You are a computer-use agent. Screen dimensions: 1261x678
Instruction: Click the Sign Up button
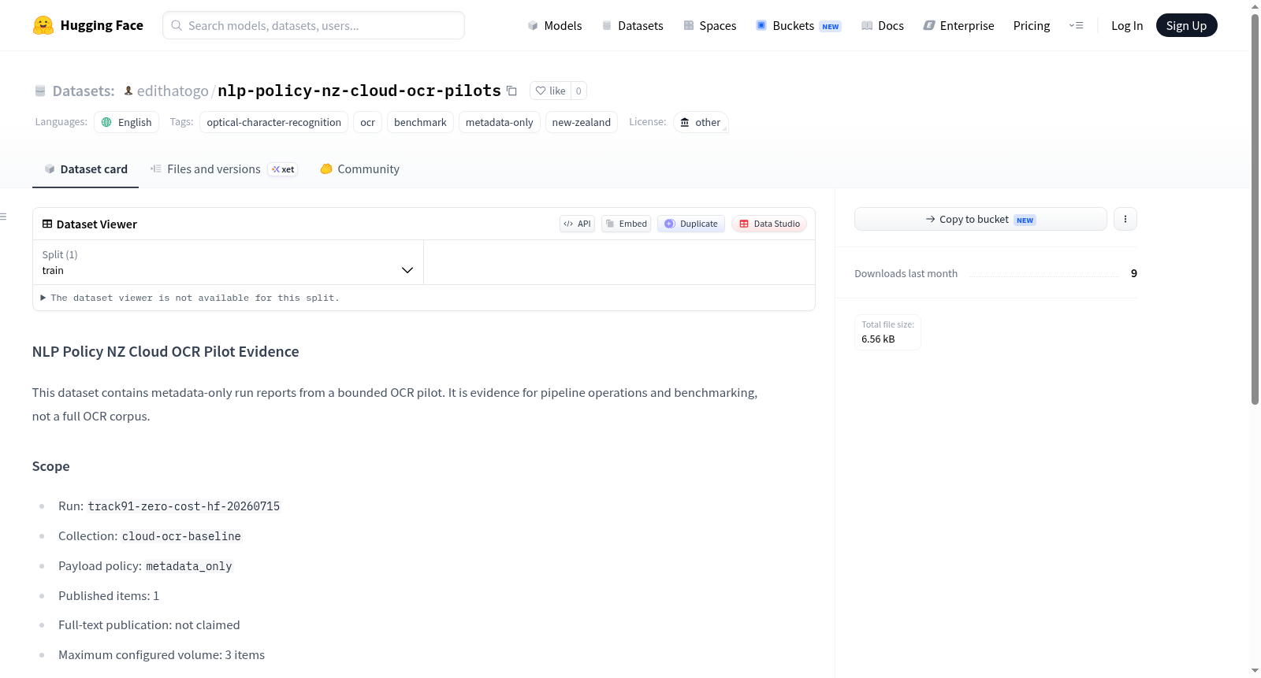click(1186, 25)
